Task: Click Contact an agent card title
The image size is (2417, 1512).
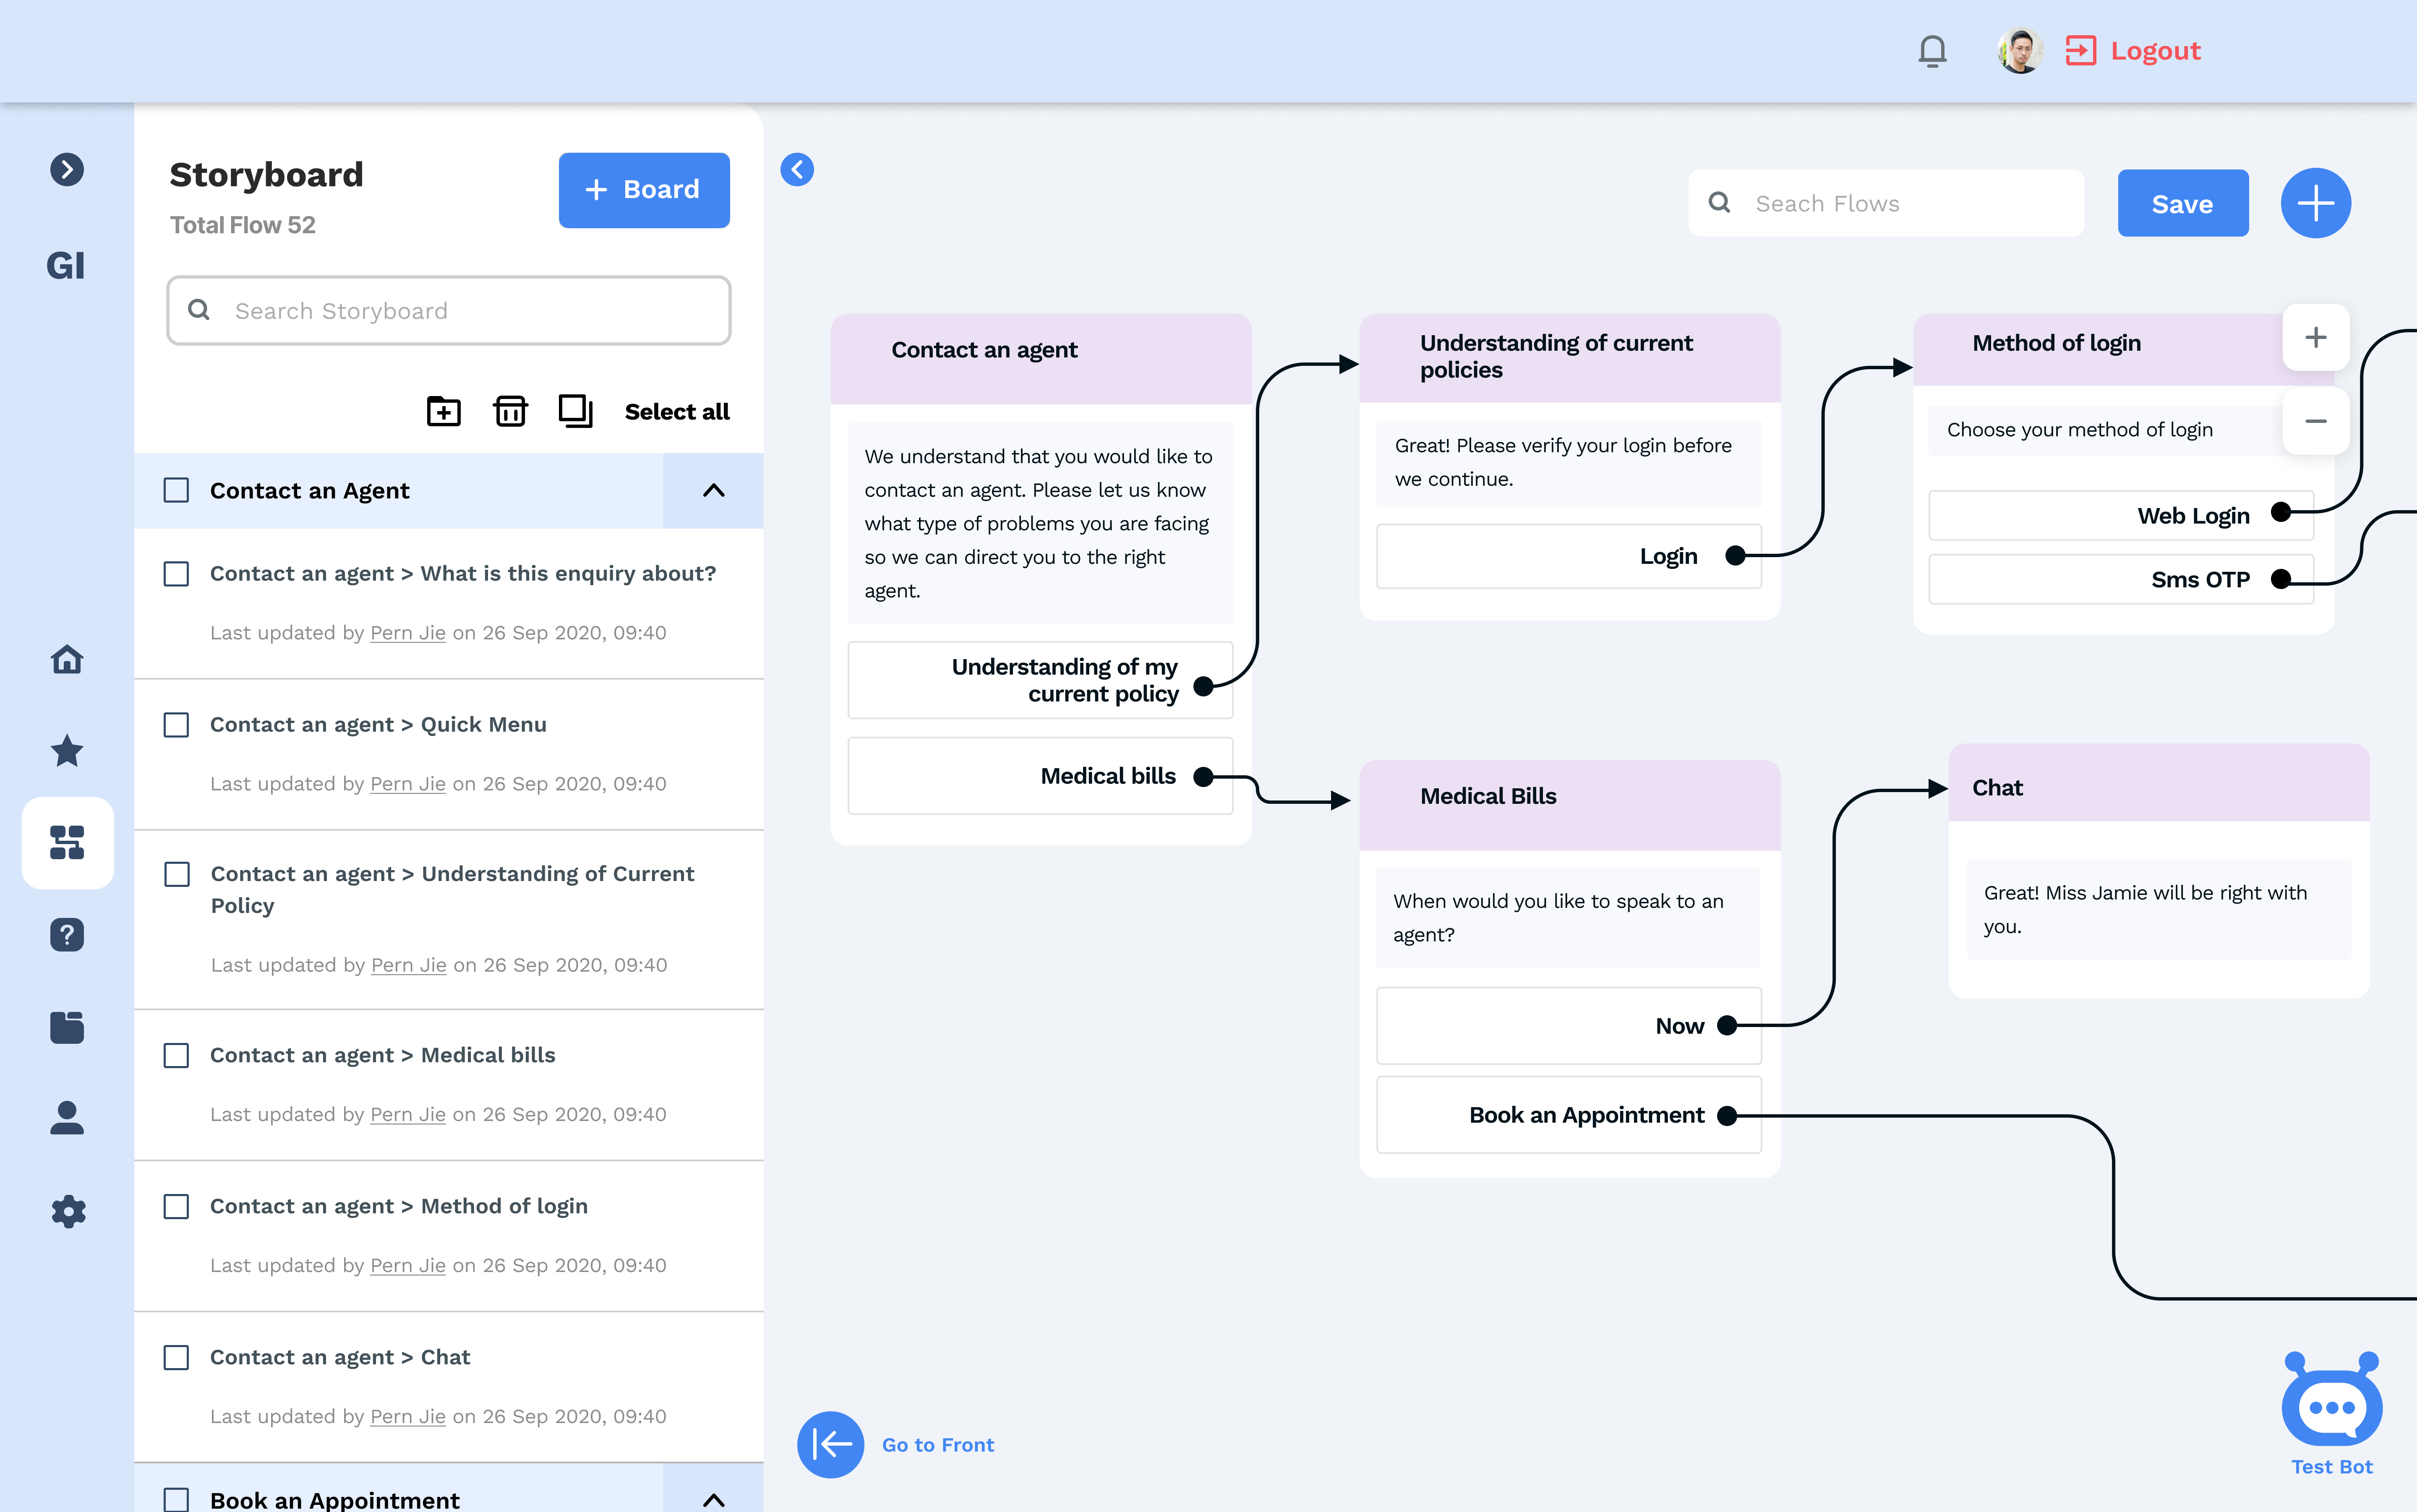Action: click(984, 350)
